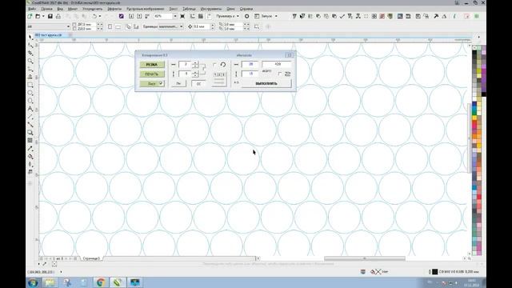Open the Инструменты menu
The image size is (512, 288).
(x=211, y=9)
